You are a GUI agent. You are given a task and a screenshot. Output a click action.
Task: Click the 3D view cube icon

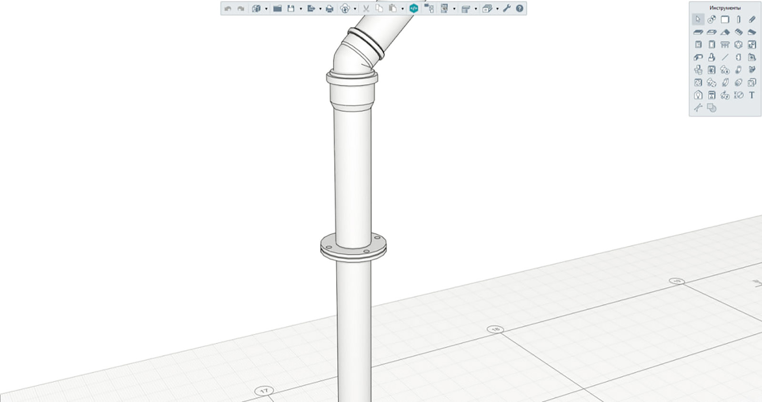(256, 9)
